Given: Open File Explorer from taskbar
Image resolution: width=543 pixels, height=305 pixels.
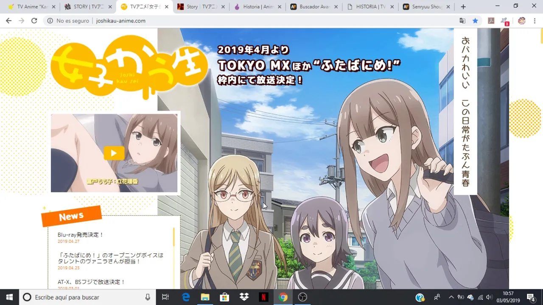Looking at the screenshot, I should click(x=205, y=297).
